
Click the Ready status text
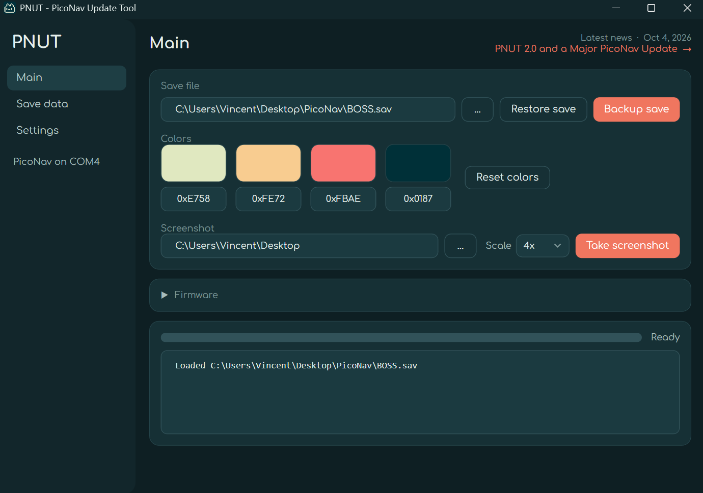click(x=665, y=337)
